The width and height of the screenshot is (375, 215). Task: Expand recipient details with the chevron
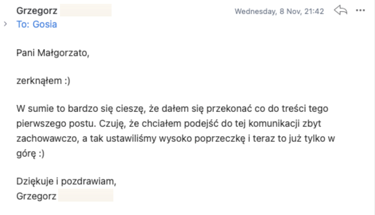(x=5, y=24)
